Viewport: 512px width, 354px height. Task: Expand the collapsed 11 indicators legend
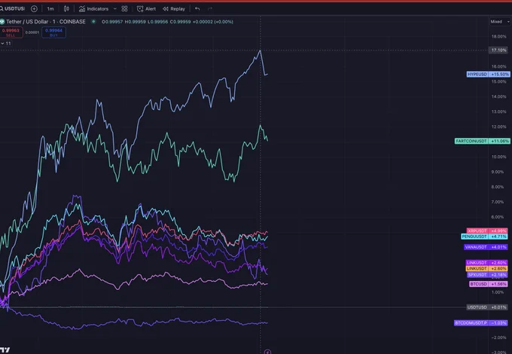click(x=6, y=44)
